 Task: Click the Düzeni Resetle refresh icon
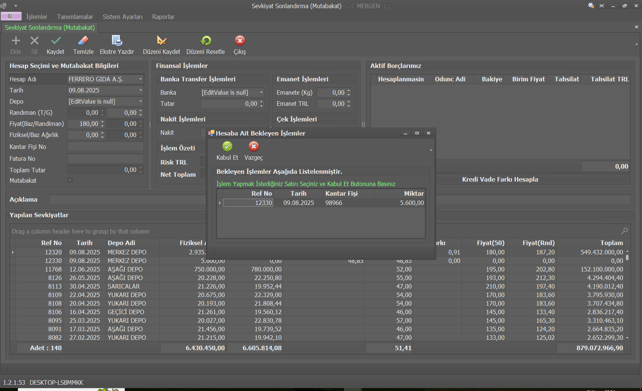(x=205, y=41)
